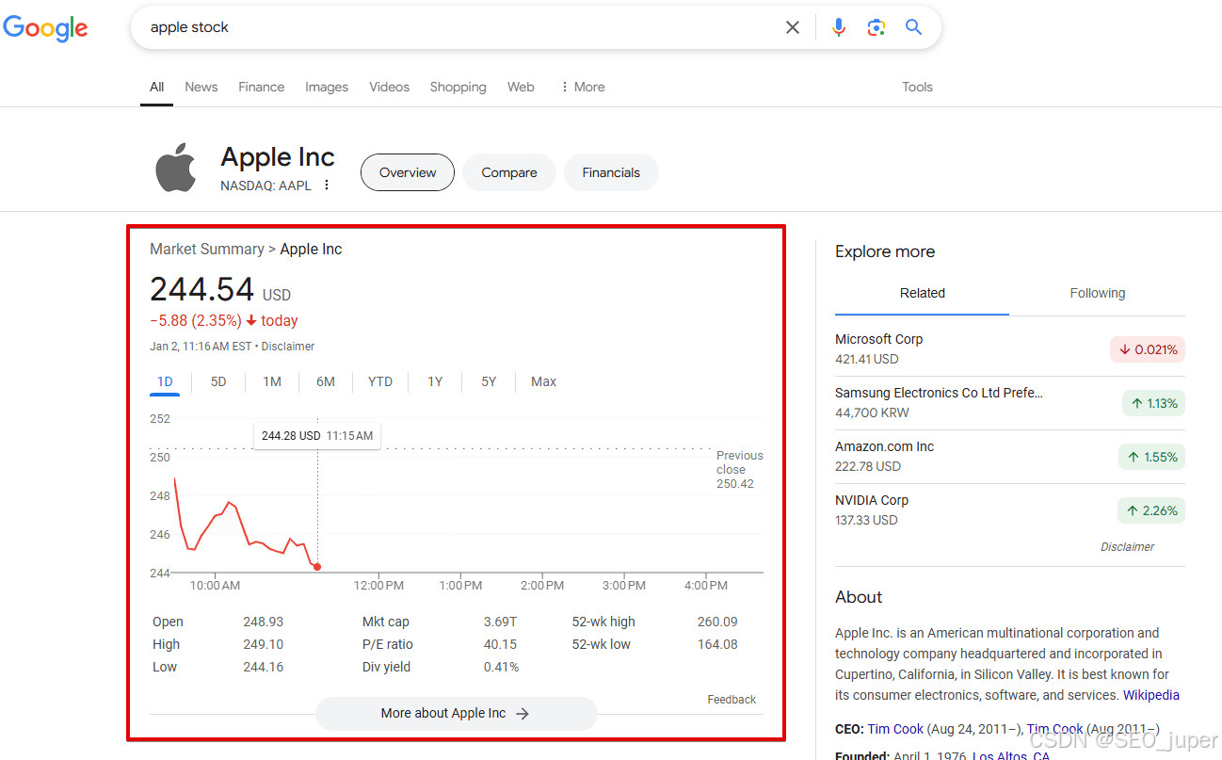This screenshot has width=1222, height=760.
Task: Click the 52-wk low value 164.08
Action: (x=717, y=644)
